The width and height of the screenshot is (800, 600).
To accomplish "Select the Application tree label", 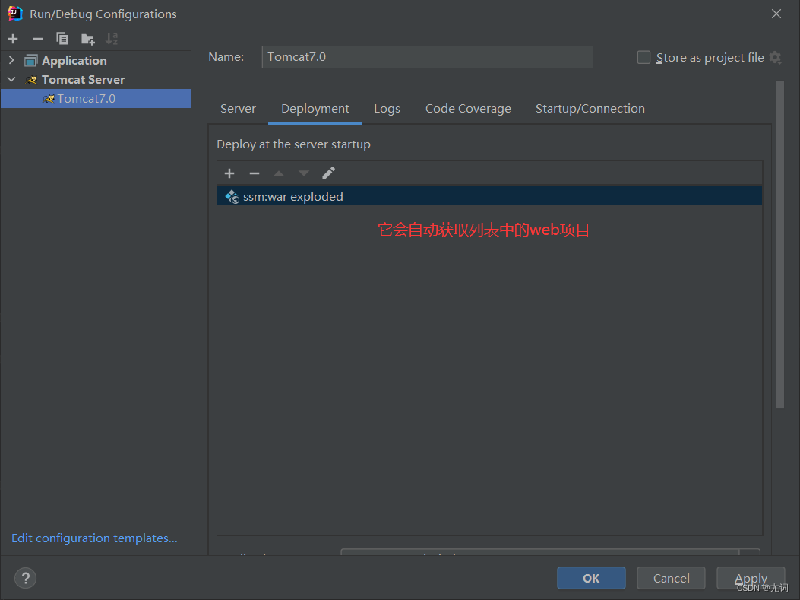I will [74, 61].
